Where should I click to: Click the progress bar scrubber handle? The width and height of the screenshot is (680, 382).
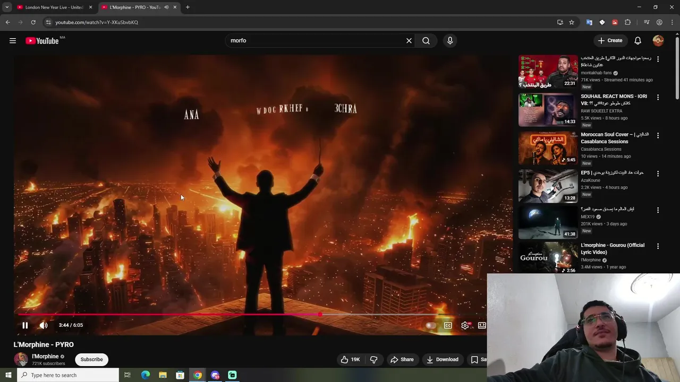pos(320,315)
